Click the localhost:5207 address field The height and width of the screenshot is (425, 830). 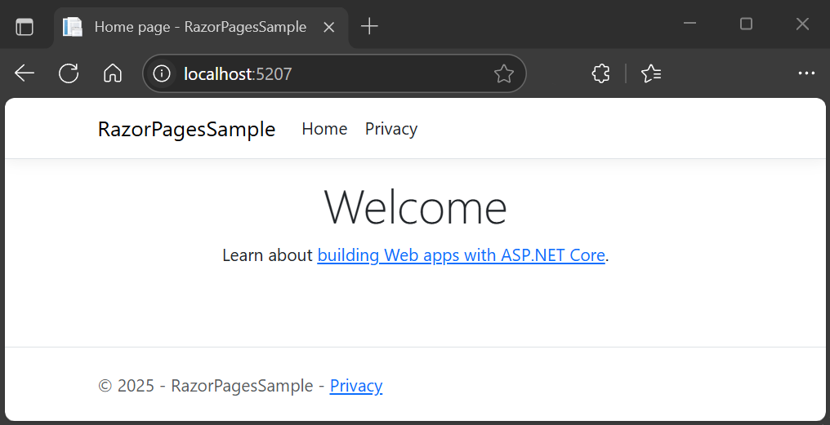pos(327,74)
